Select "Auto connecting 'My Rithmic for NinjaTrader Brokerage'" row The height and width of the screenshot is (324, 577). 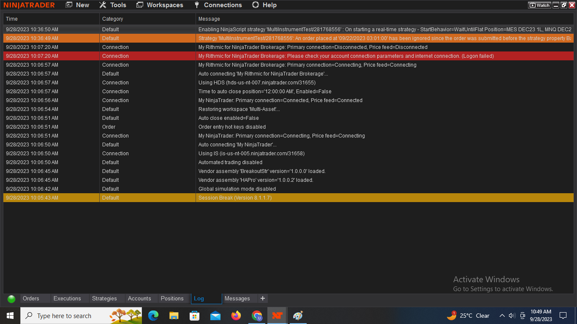pos(288,74)
